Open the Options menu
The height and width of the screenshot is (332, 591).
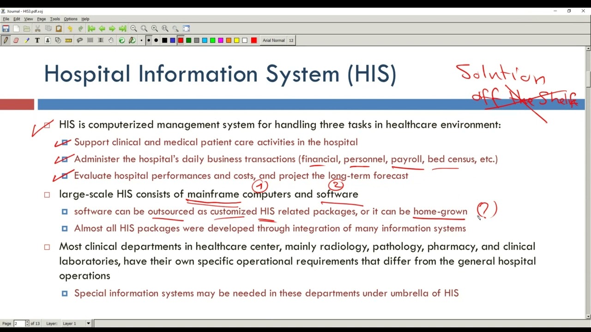pyautogui.click(x=71, y=19)
